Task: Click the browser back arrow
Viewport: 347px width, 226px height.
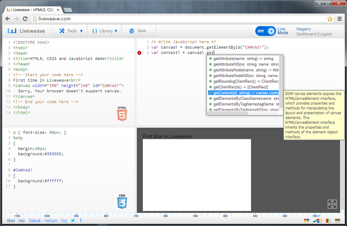Action: [x=8, y=19]
